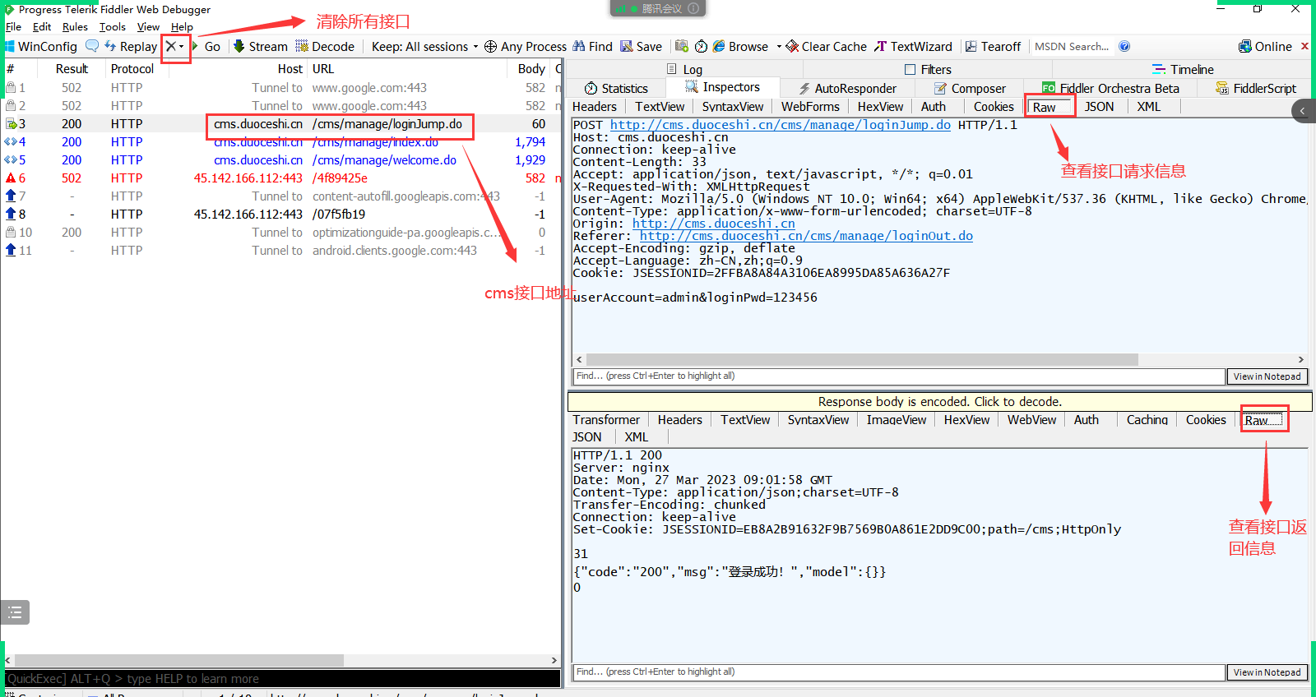Click the response Find text box
The image size is (1316, 697).
[898, 672]
